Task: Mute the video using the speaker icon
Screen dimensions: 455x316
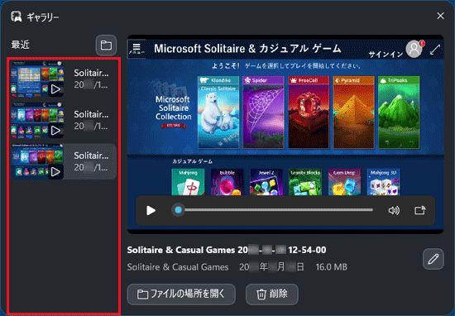Action: pos(394,210)
